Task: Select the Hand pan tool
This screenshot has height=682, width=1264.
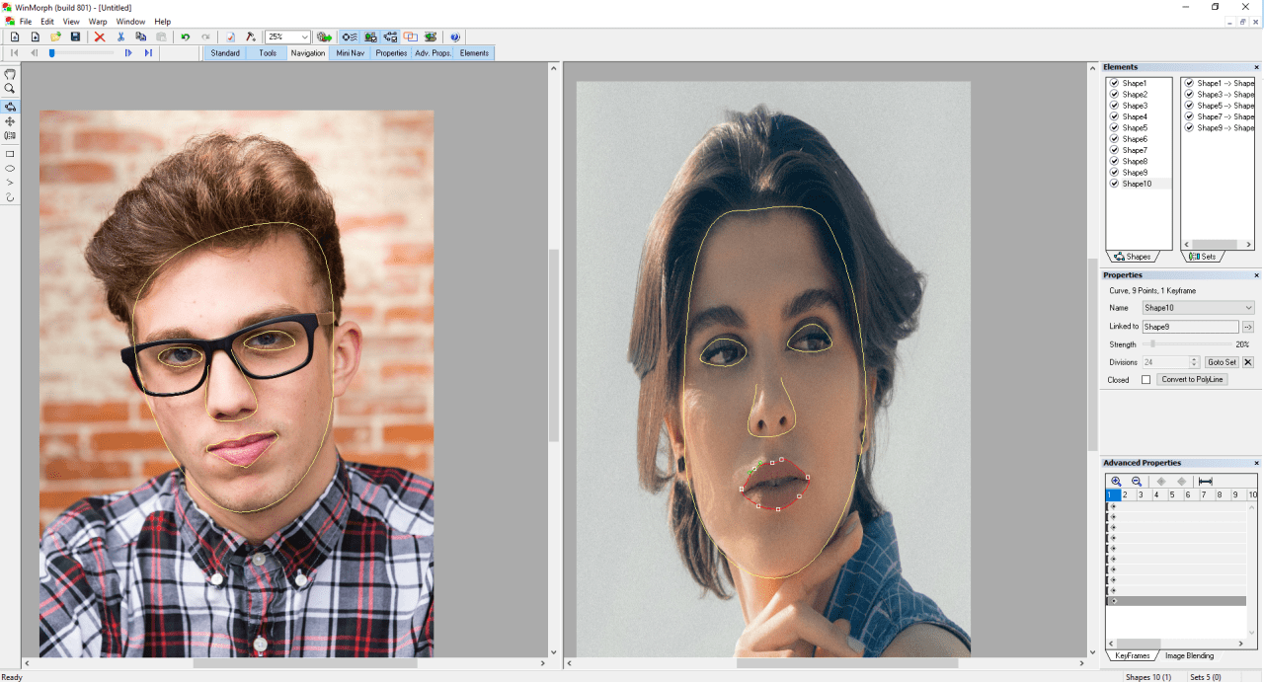Action: [x=10, y=74]
